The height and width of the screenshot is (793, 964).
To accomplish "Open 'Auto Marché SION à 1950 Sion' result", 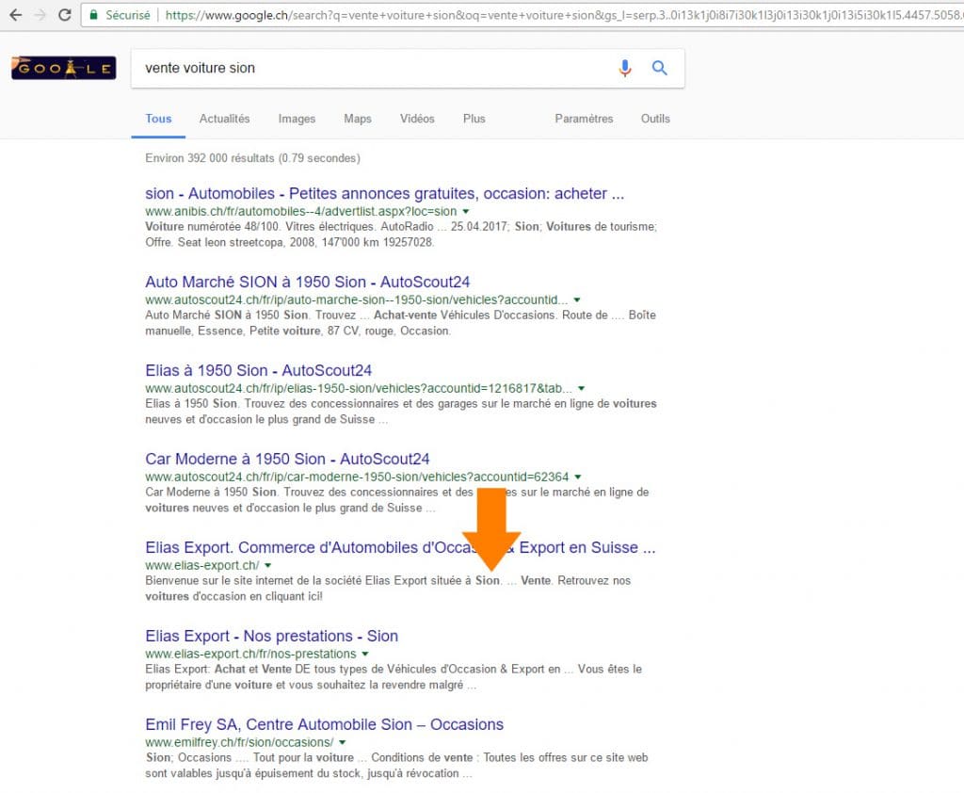I will 308,282.
